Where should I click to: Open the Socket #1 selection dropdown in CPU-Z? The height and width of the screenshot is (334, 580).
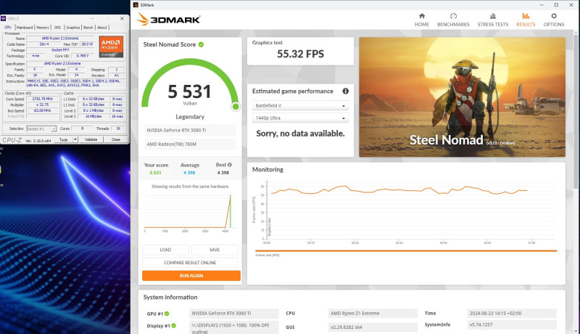[41, 129]
